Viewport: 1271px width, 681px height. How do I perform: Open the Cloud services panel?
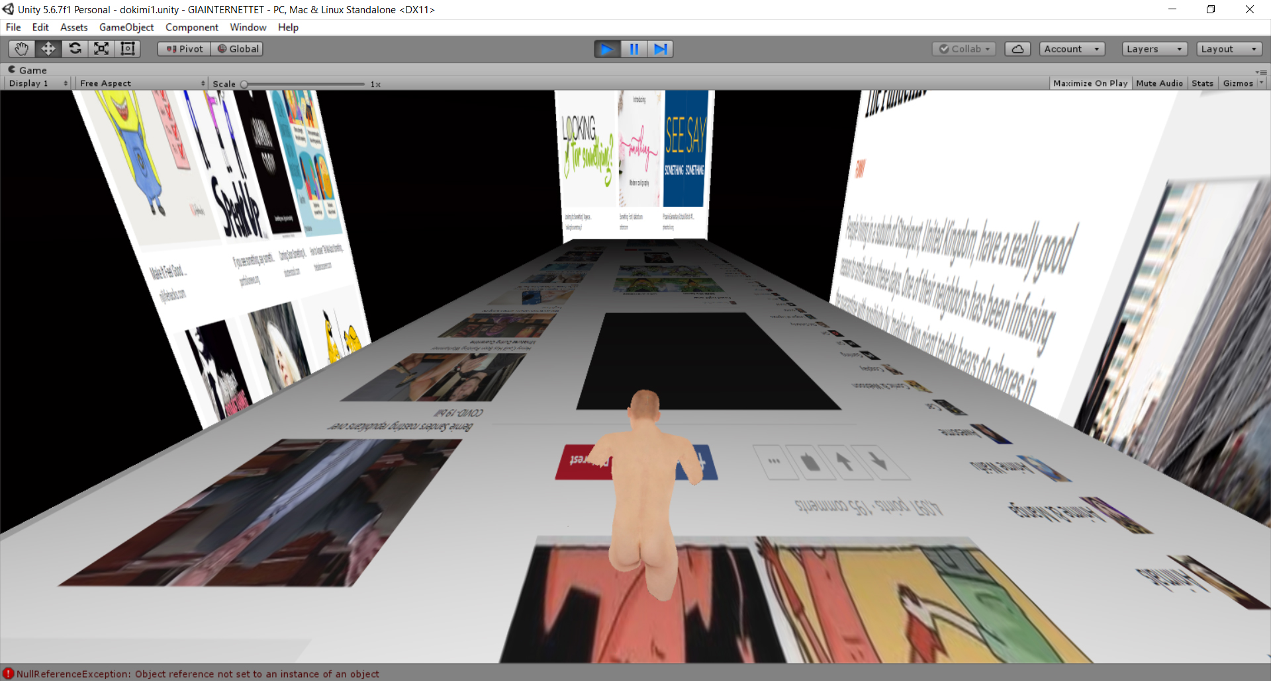(x=1017, y=49)
